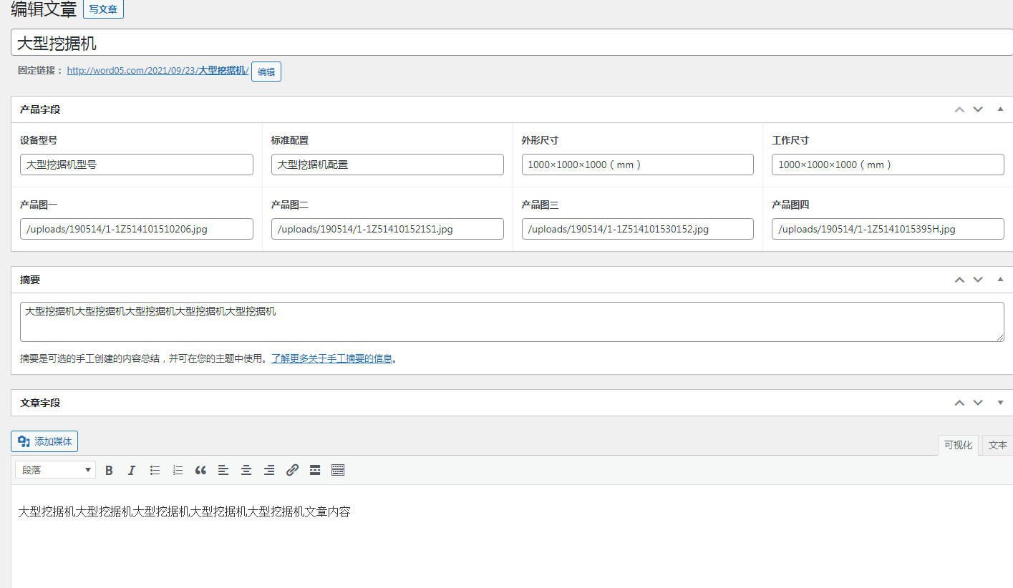This screenshot has height=588, width=1013.
Task: Expand the 文章字段 panel
Action: pyautogui.click(x=999, y=402)
